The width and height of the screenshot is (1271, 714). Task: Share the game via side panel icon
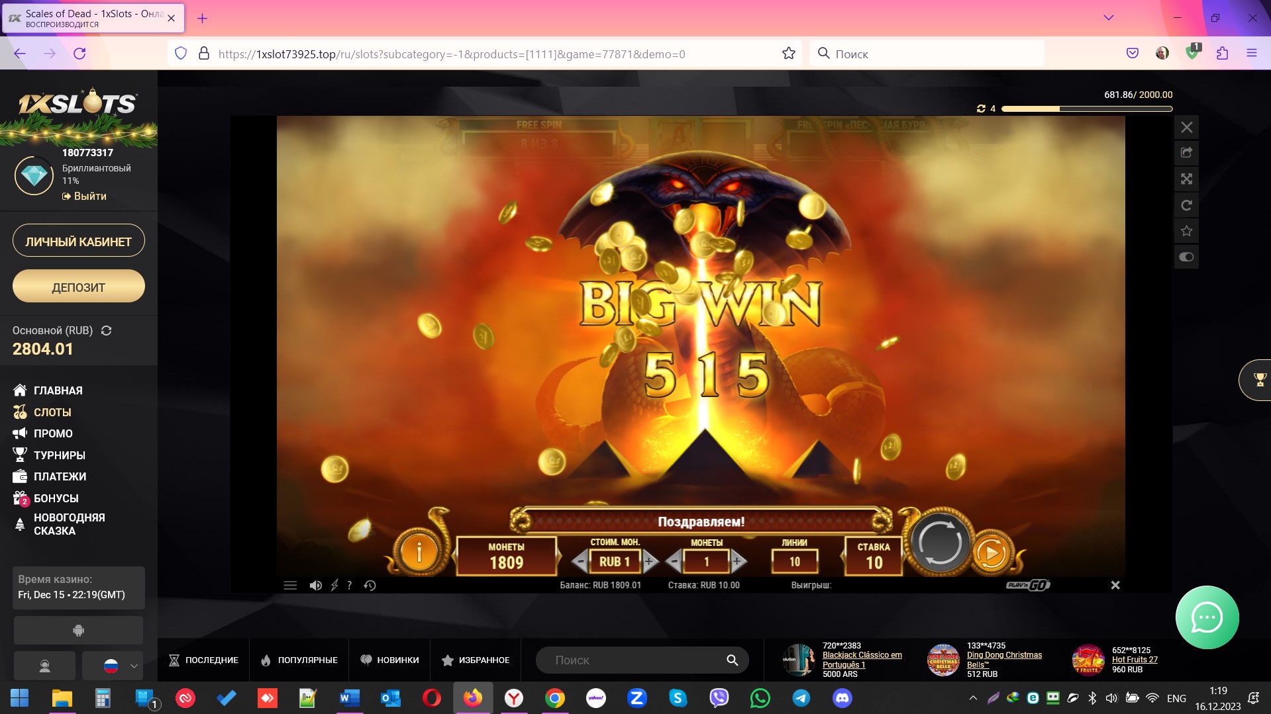pos(1186,153)
